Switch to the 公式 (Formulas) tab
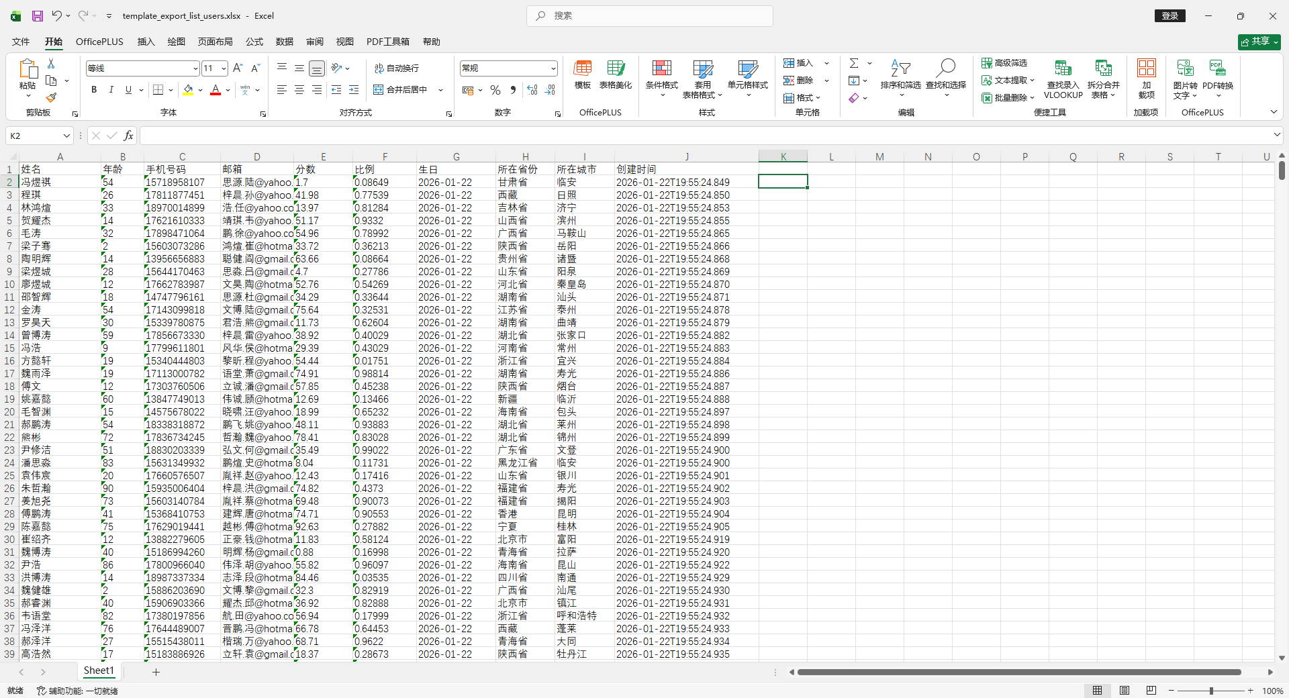Image resolution: width=1289 pixels, height=698 pixels. [254, 42]
